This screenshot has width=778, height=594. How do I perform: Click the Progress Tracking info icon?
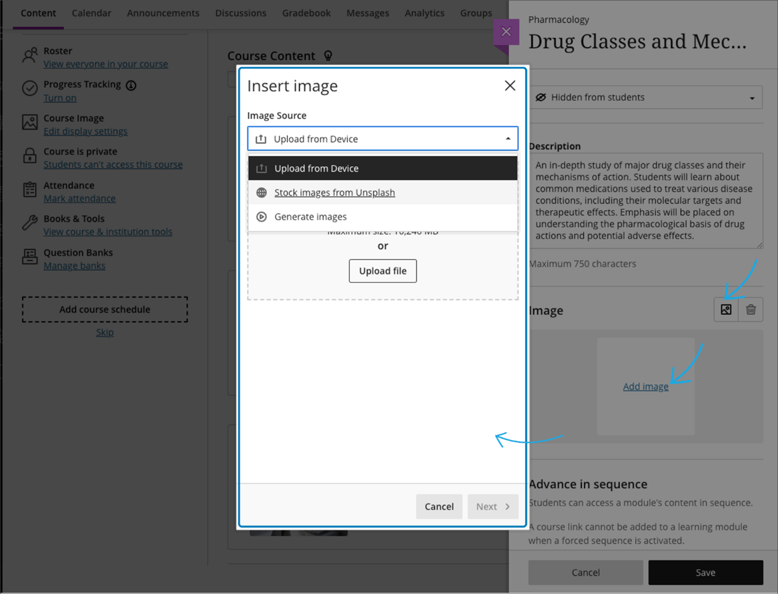[x=131, y=85]
